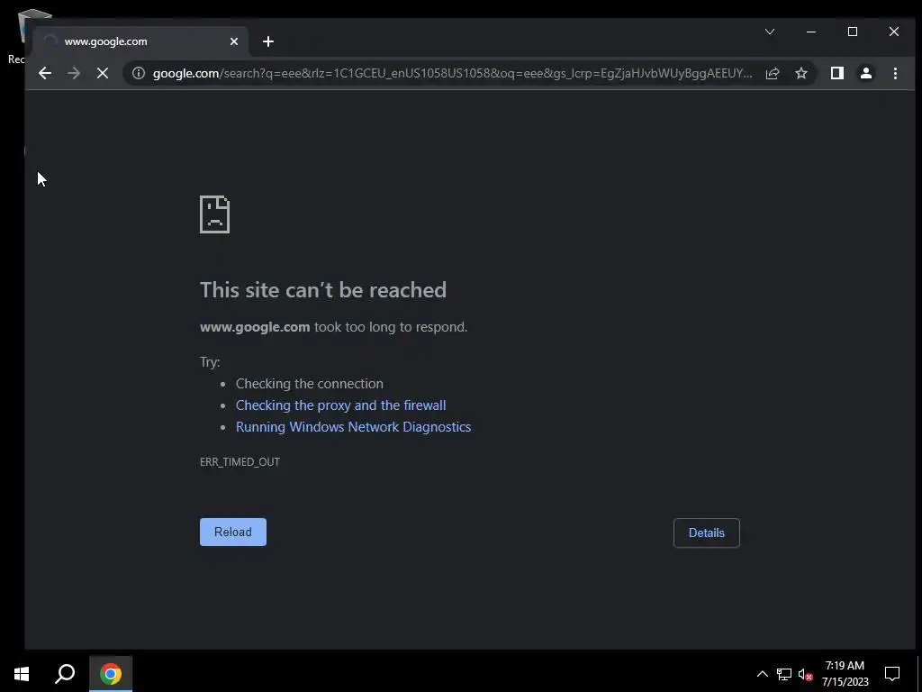Select the ERR_TIMED_OUT error code text
922x692 pixels.
pos(240,462)
